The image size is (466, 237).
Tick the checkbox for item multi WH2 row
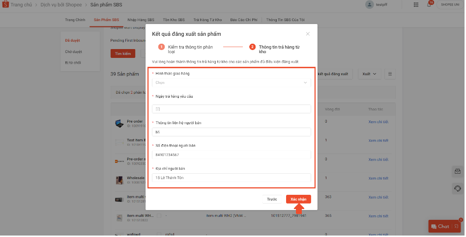(x=159, y=216)
